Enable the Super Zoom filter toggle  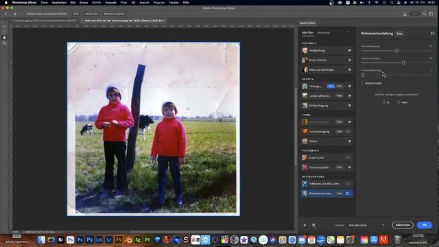pyautogui.click(x=348, y=158)
